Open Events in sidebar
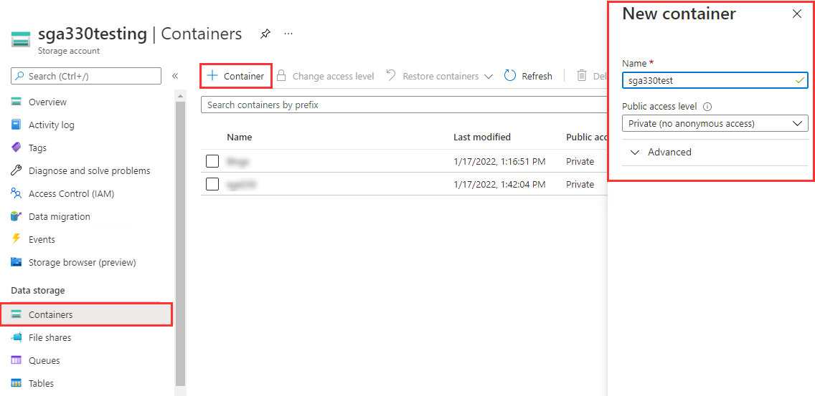This screenshot has height=396, width=815. pos(42,239)
